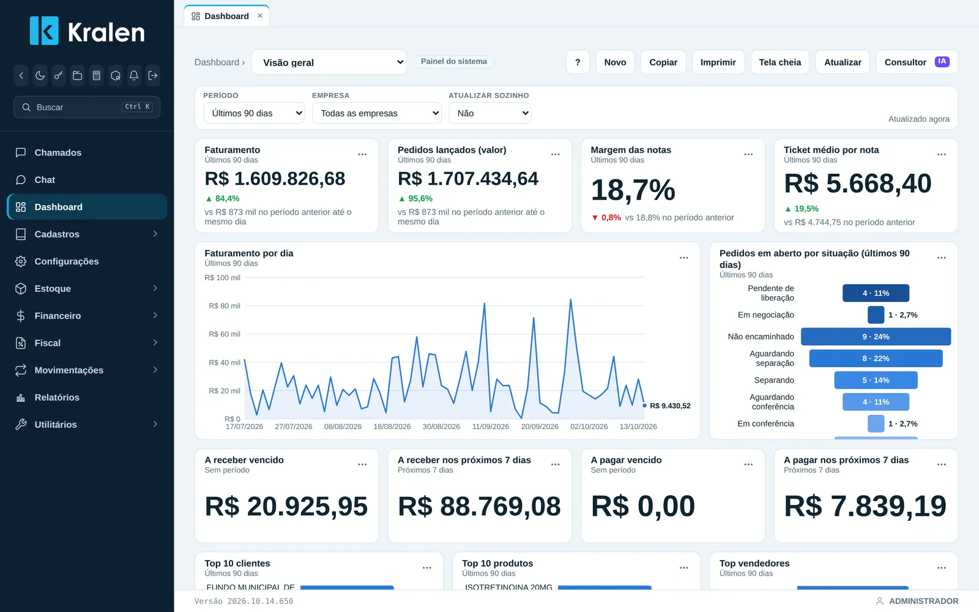Open the Visão geral dashboard dropdown
This screenshot has height=612, width=979.
pyautogui.click(x=329, y=62)
